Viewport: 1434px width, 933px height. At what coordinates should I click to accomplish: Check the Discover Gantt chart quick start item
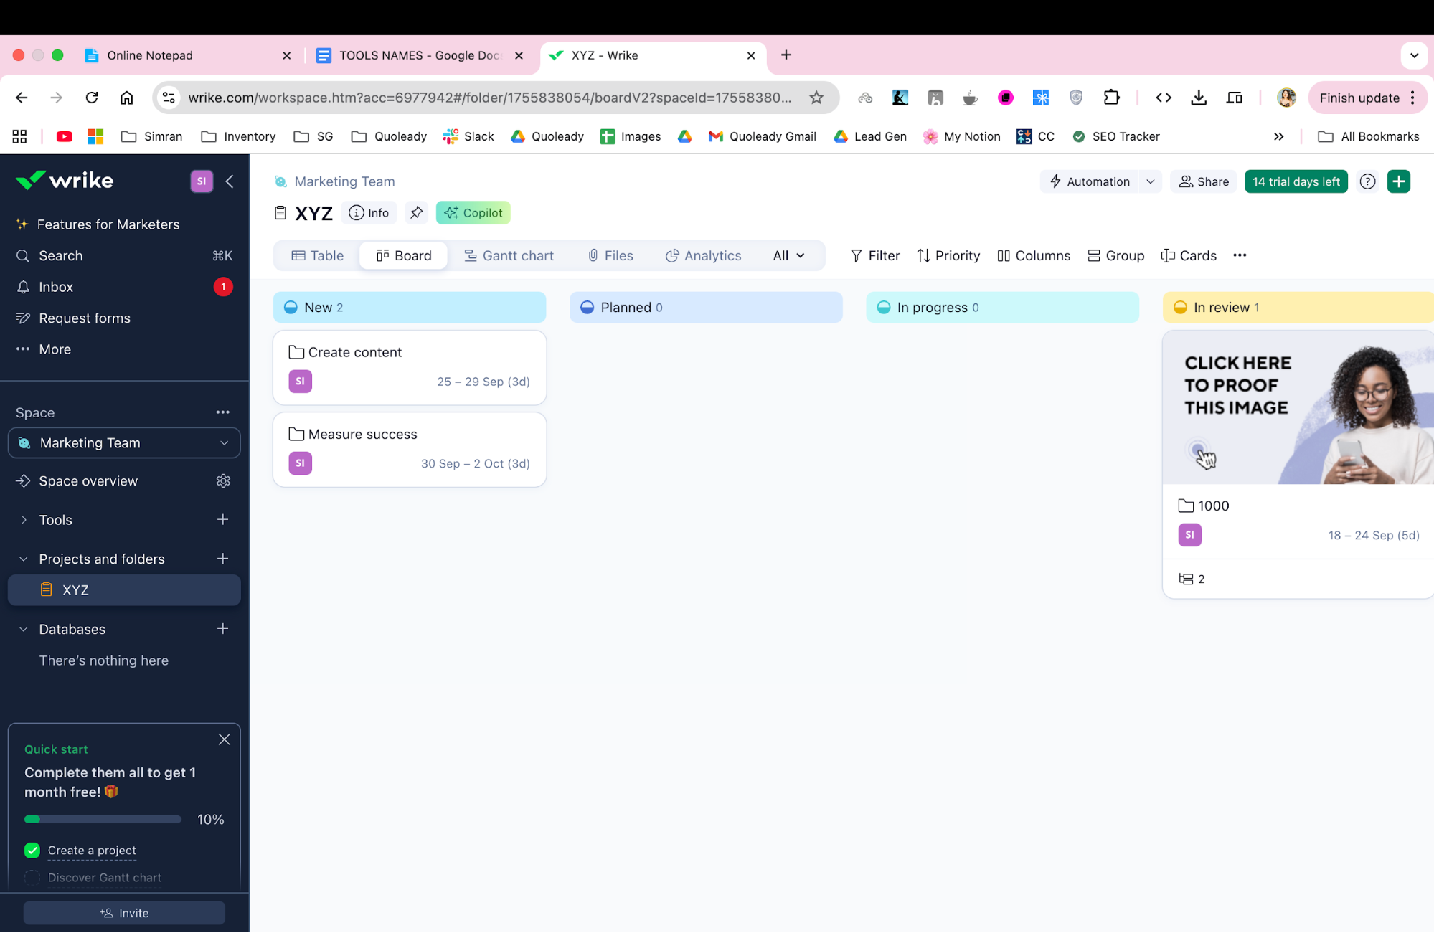(32, 877)
